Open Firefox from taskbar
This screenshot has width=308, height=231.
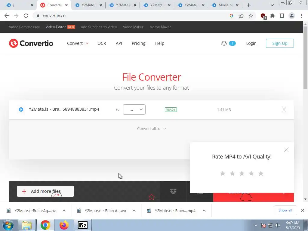point(64,225)
